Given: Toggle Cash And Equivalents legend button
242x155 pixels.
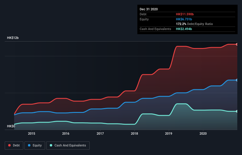Looking at the screenshot, I should [68, 146].
